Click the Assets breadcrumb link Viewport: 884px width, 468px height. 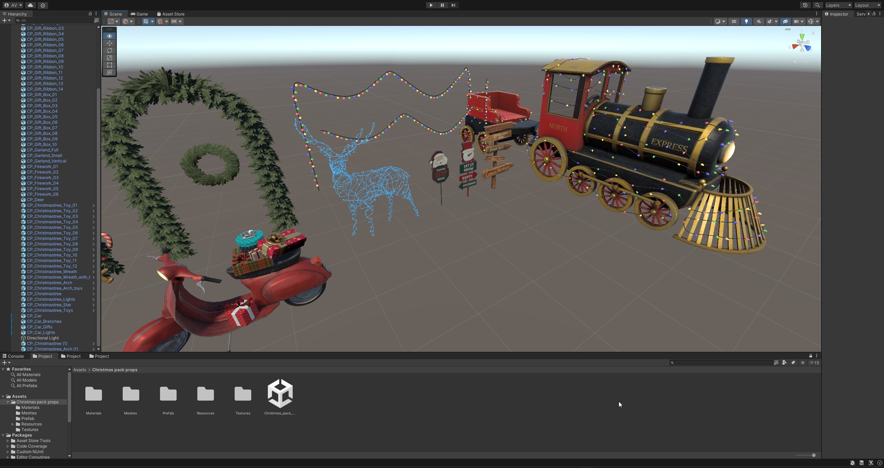click(79, 370)
